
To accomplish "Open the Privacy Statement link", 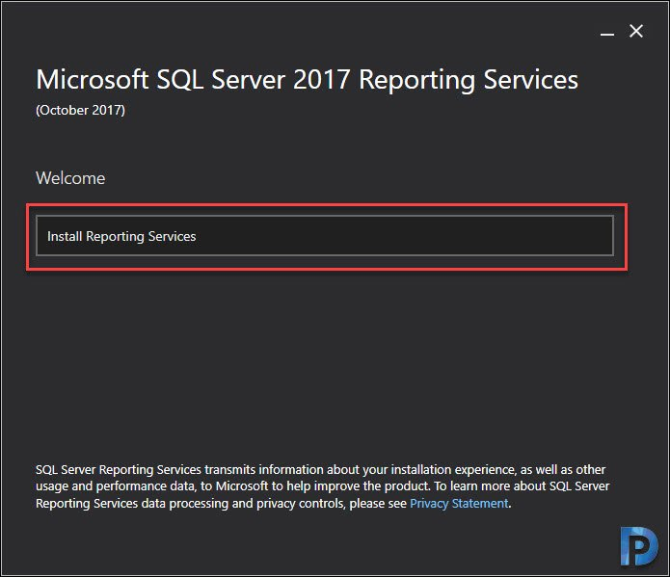I will [x=459, y=503].
